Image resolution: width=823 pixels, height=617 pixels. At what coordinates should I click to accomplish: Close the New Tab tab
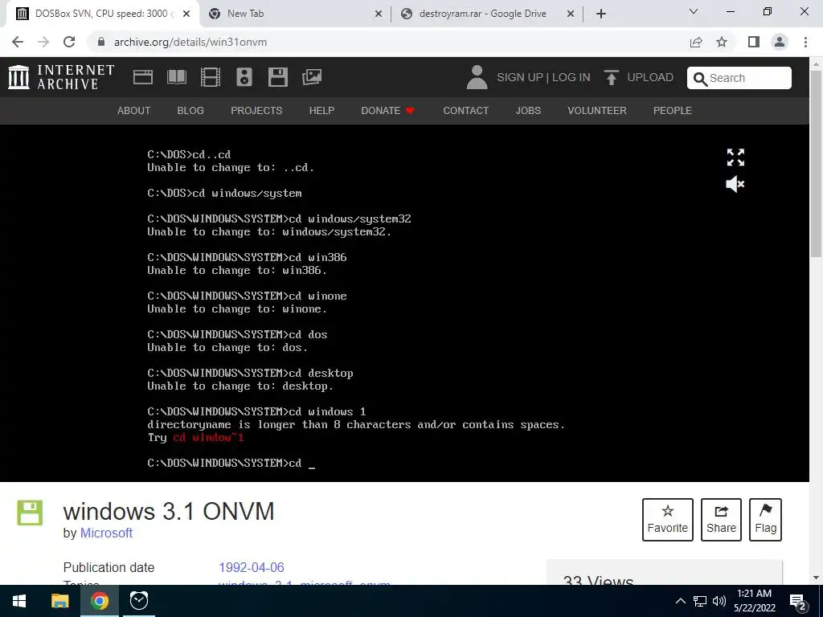[379, 14]
